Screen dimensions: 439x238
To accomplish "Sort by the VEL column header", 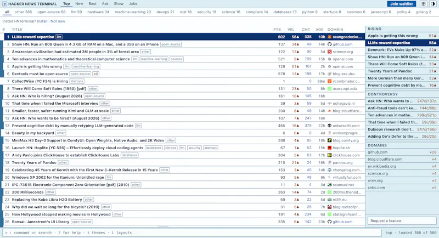I will [x=291, y=30].
